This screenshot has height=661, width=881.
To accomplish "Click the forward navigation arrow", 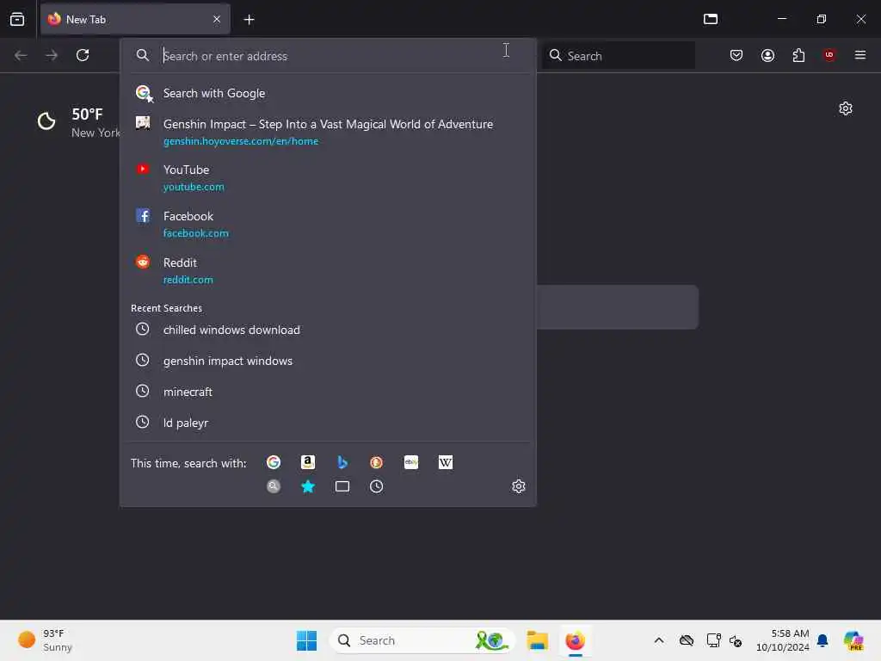I will (52, 55).
